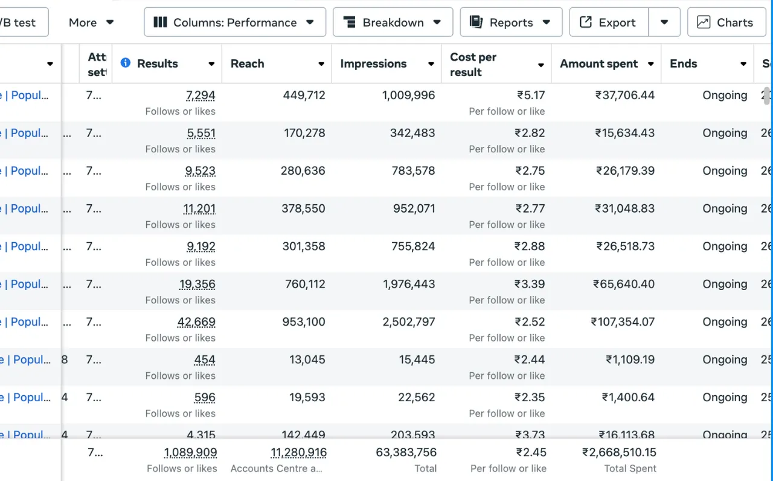Open the Charts panel via its icon
This screenshot has height=481, width=773.
[704, 22]
